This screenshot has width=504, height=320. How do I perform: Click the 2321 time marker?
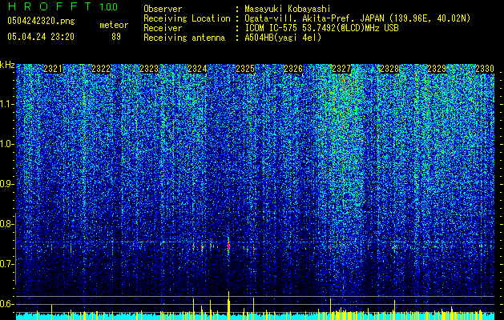[x=53, y=69]
